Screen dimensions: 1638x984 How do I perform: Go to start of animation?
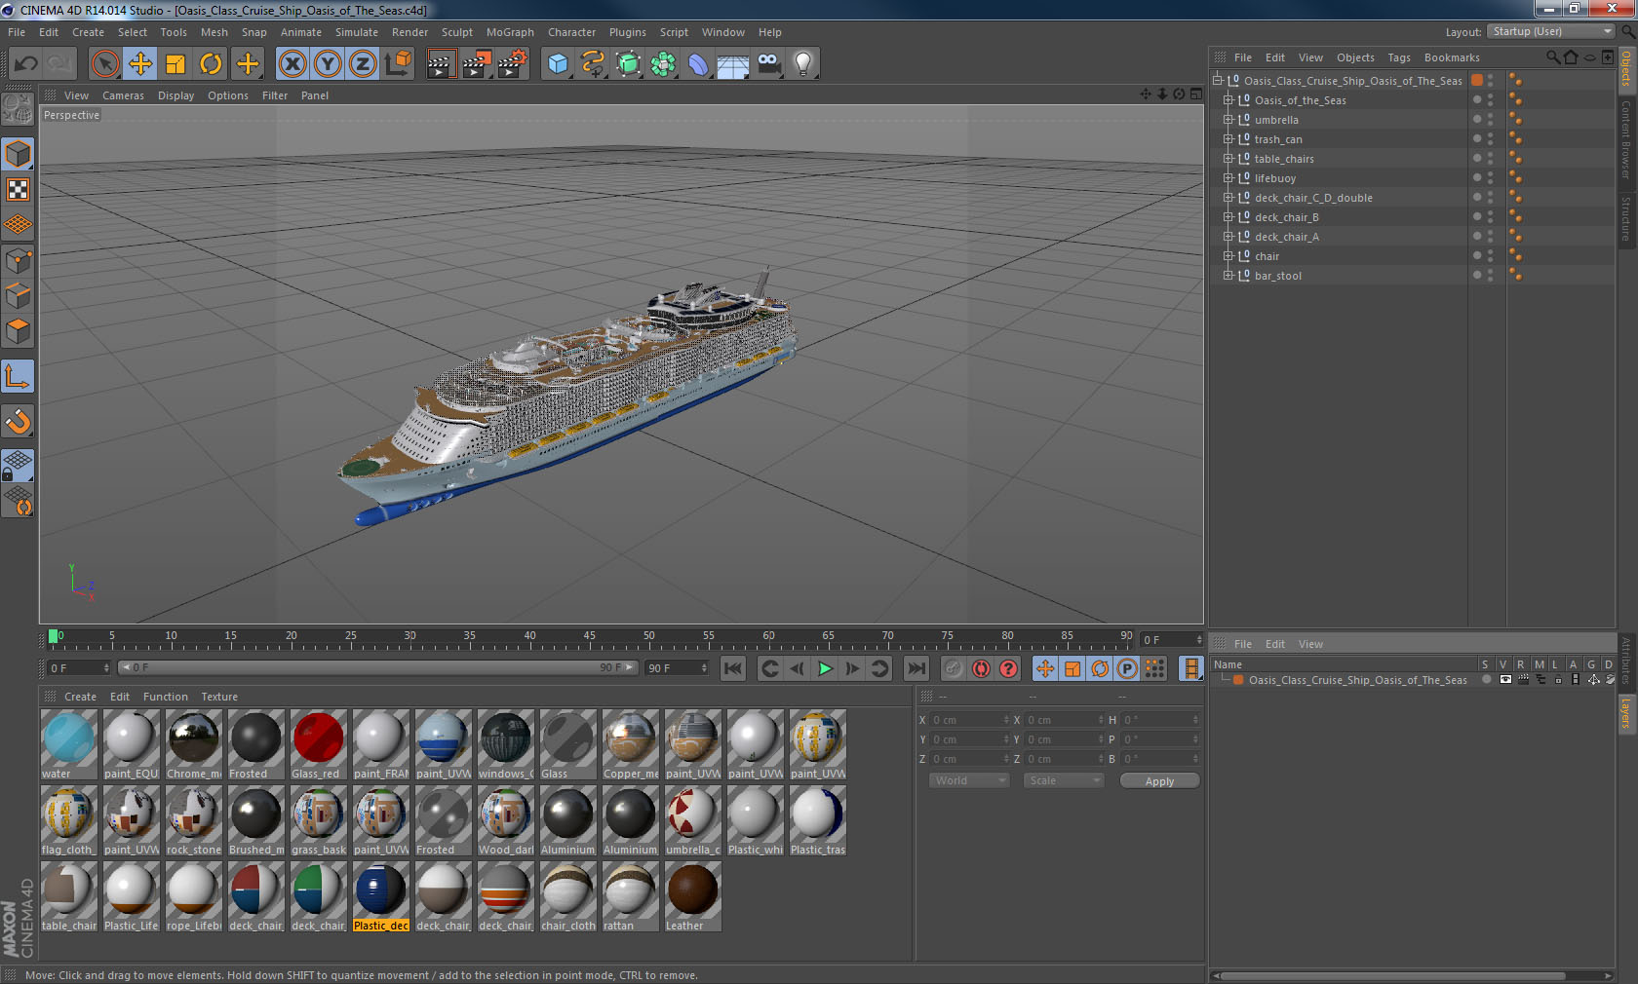pos(733,668)
